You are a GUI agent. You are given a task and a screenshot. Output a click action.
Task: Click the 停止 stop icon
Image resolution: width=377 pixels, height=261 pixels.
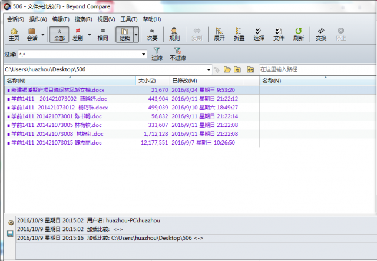click(340, 34)
